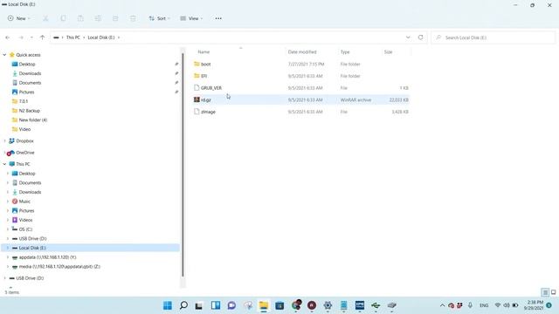Open New folder (4) in sidebar

click(33, 120)
